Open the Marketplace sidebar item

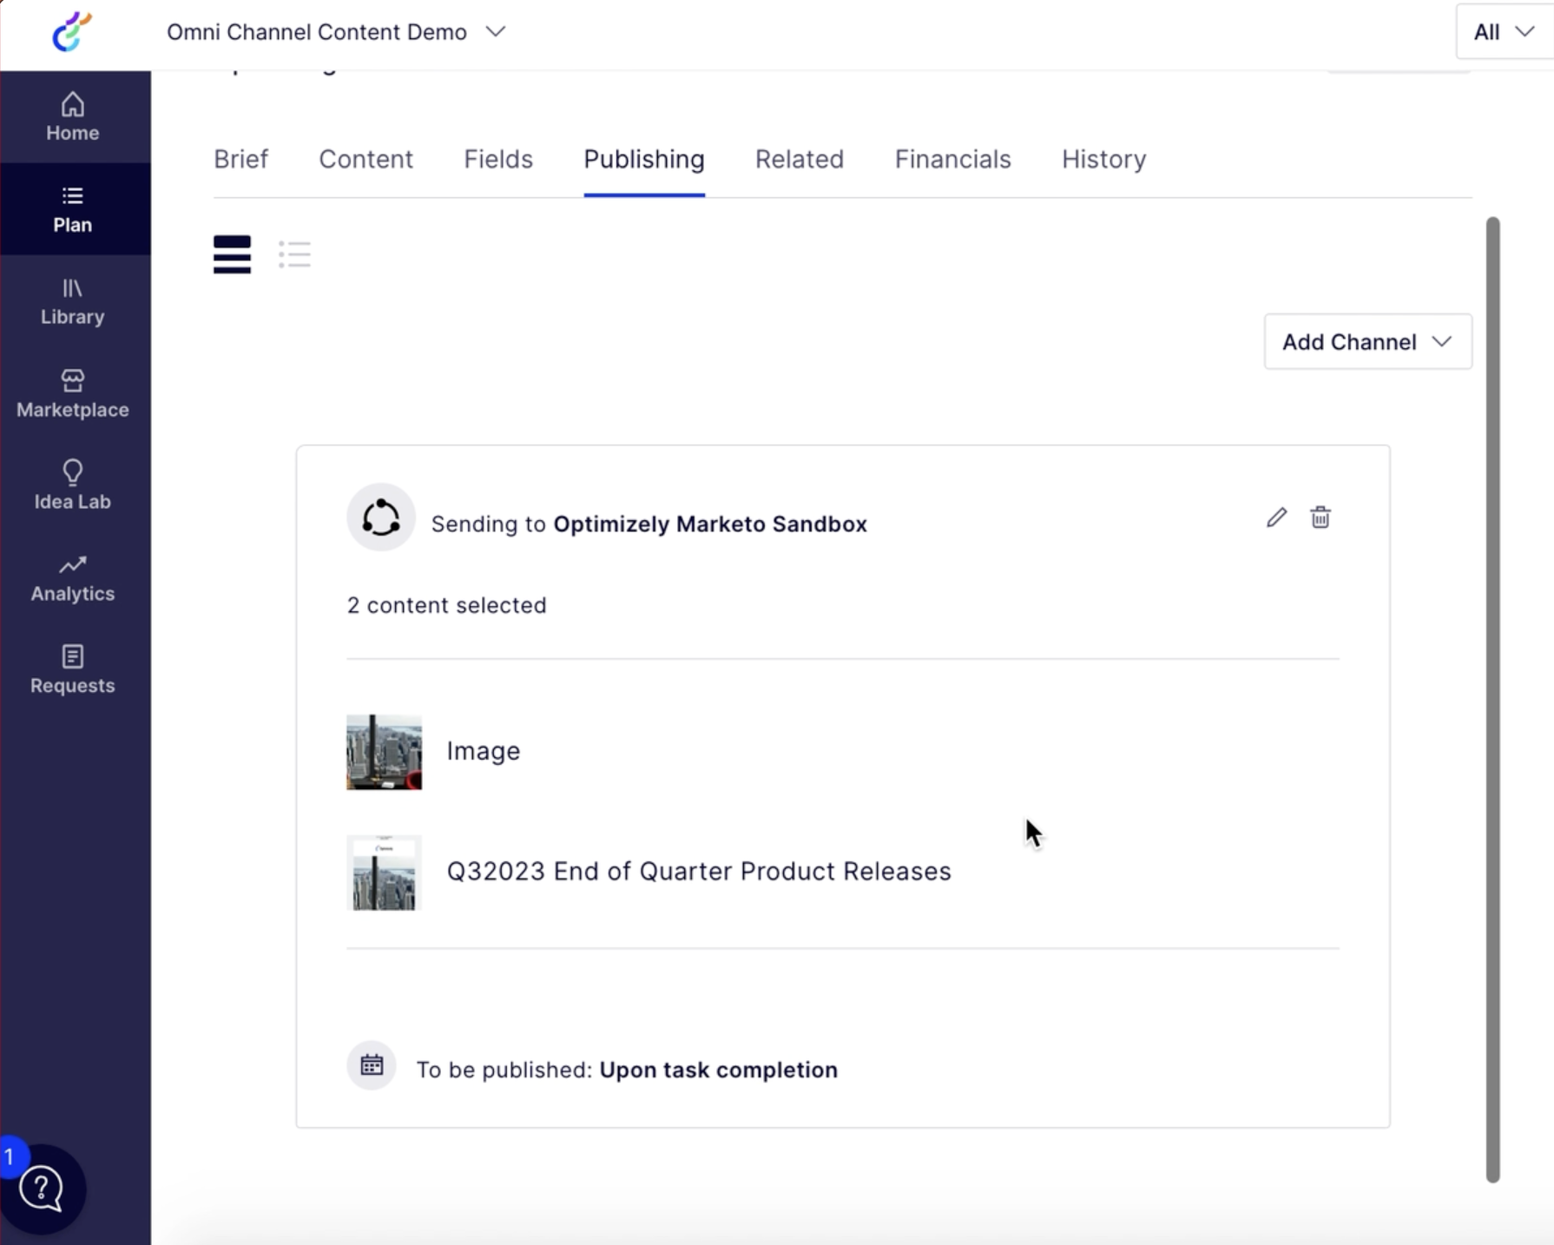(73, 394)
